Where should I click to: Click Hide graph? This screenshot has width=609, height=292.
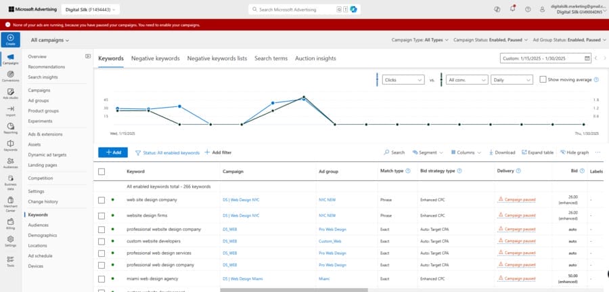[574, 152]
